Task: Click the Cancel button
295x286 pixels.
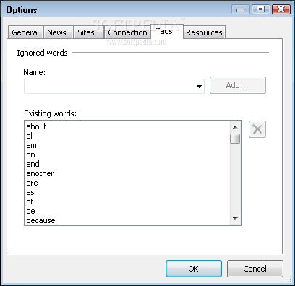Action: coord(255,269)
